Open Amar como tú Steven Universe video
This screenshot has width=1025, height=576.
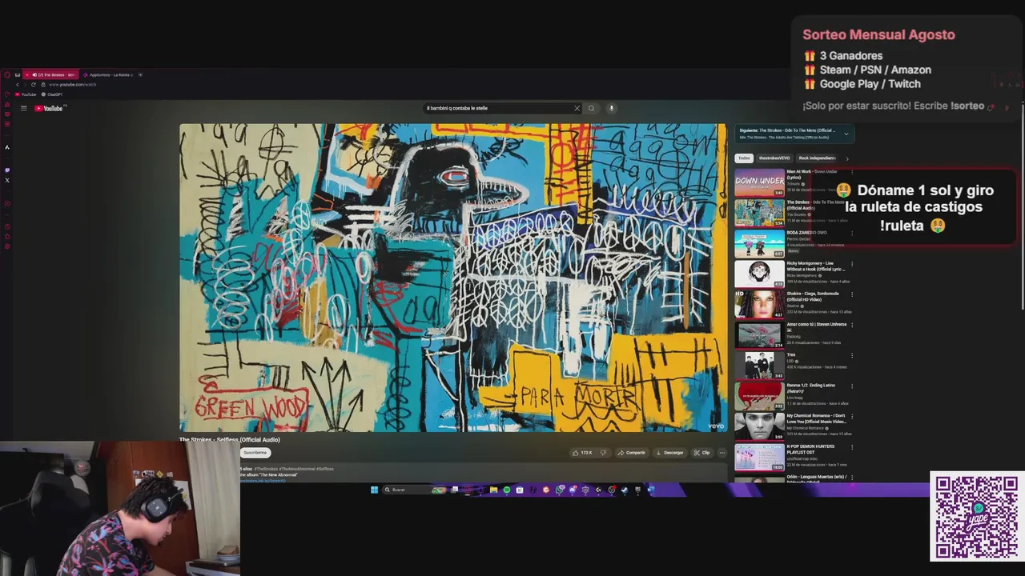[x=759, y=334]
